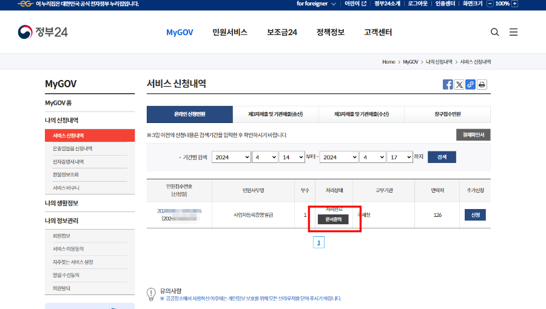
Task: Open MyGOV main menu
Action: (x=180, y=32)
